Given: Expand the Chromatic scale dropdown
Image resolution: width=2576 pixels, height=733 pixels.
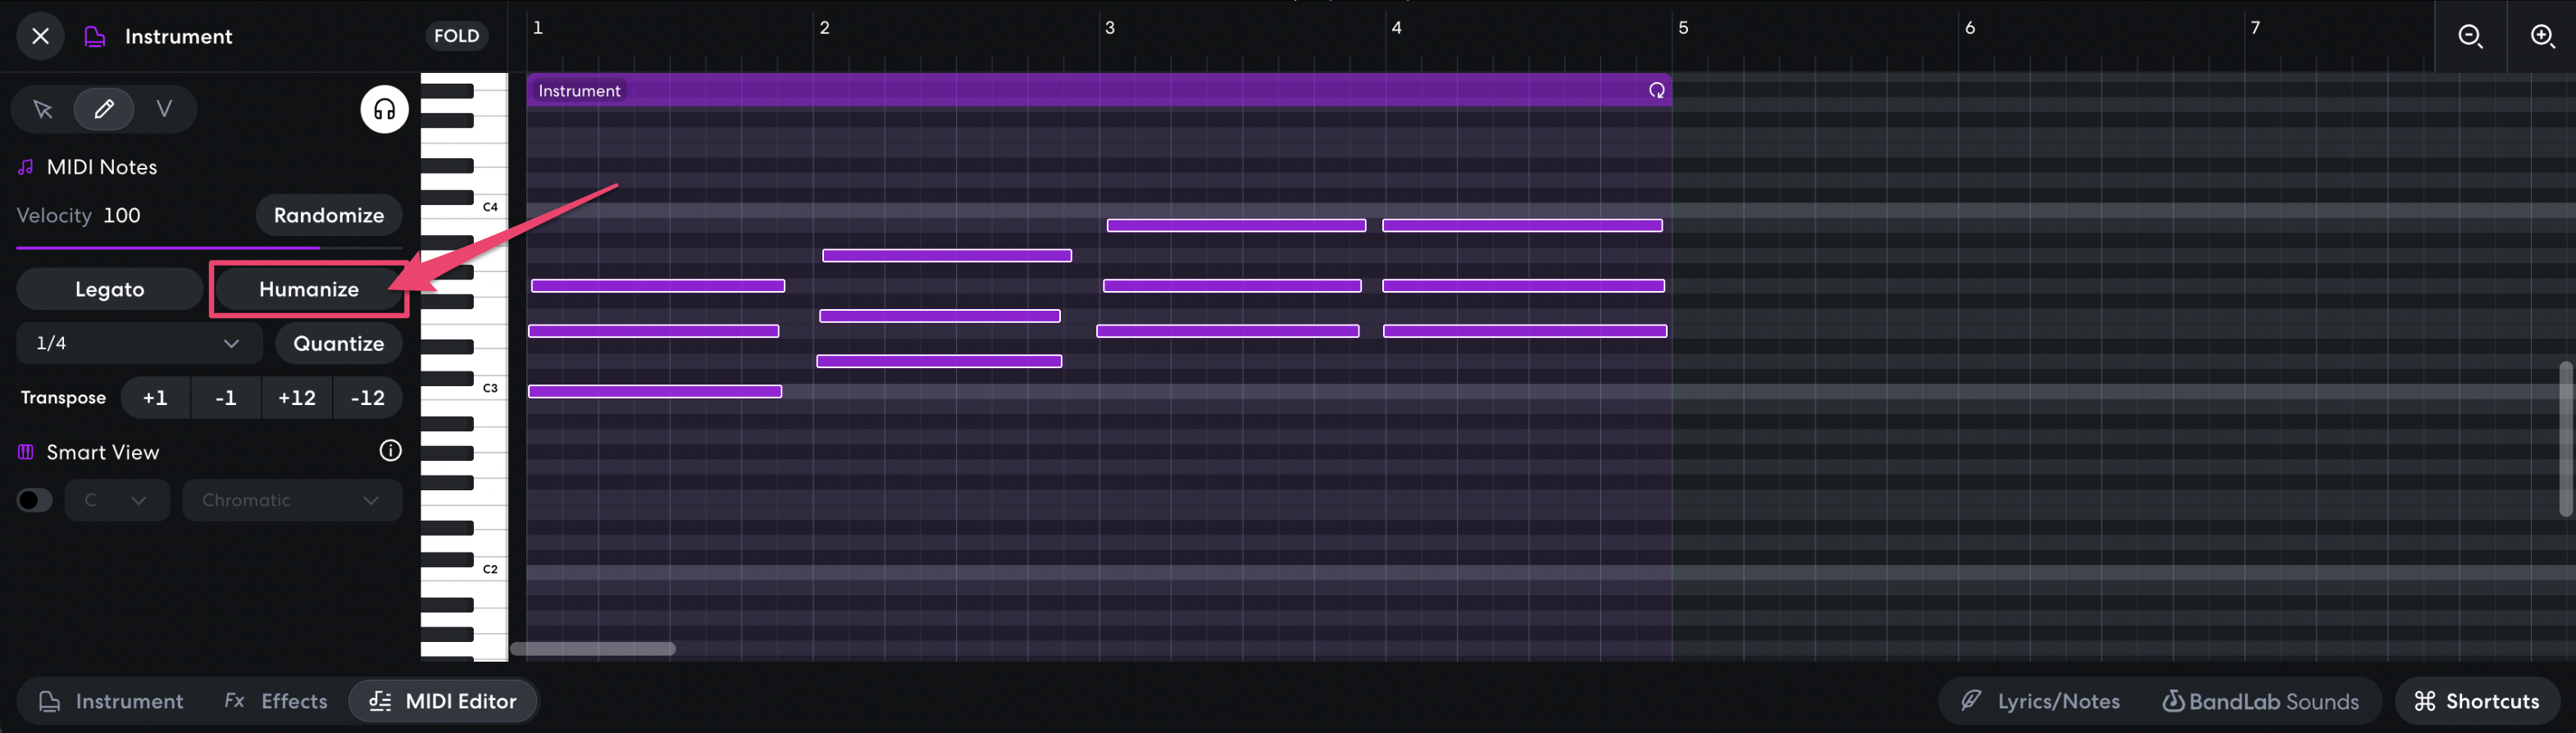Looking at the screenshot, I should (291, 500).
